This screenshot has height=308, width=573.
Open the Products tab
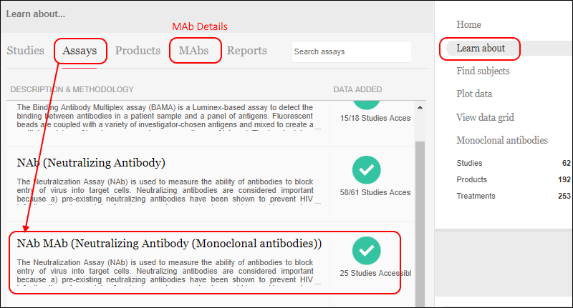click(x=138, y=50)
